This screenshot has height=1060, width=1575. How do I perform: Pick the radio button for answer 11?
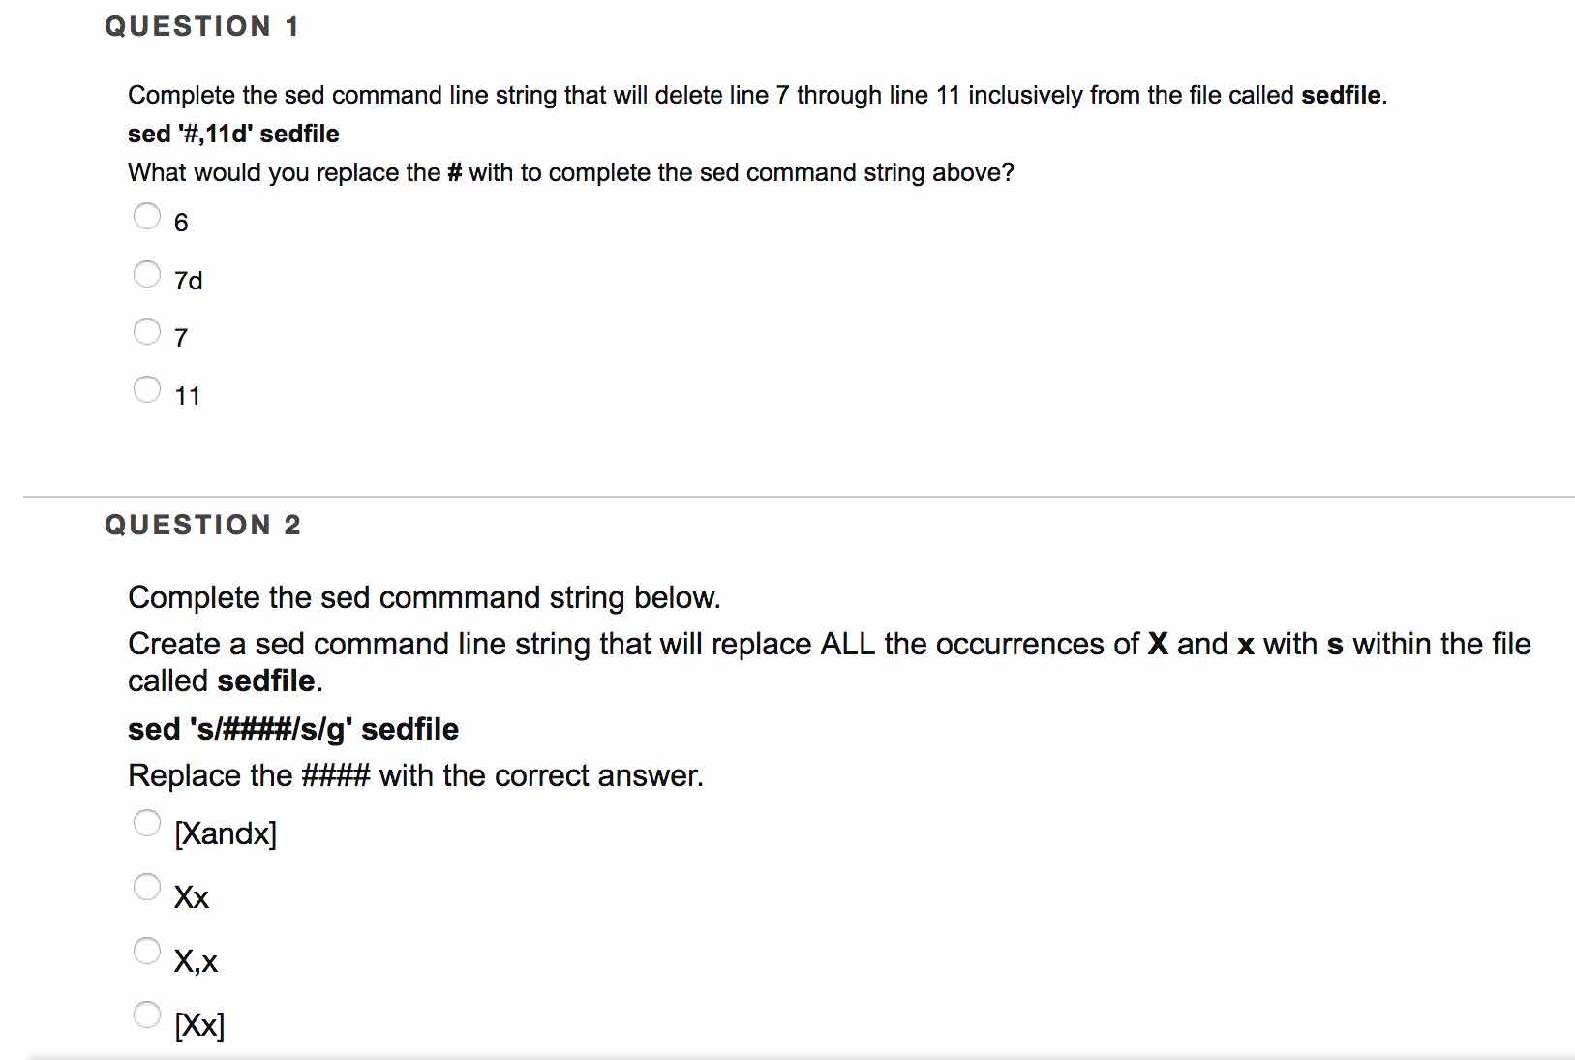point(147,389)
